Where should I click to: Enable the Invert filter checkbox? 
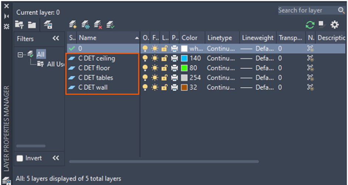point(20,158)
